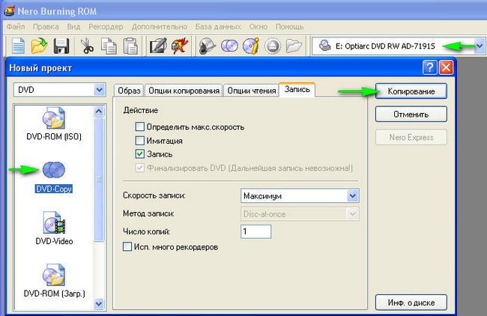This screenshot has width=487, height=316.
Task: Click the Отменить button
Action: pos(411,115)
